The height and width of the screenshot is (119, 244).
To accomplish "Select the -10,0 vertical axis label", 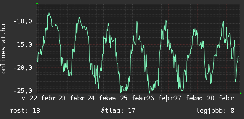I will [23, 22].
